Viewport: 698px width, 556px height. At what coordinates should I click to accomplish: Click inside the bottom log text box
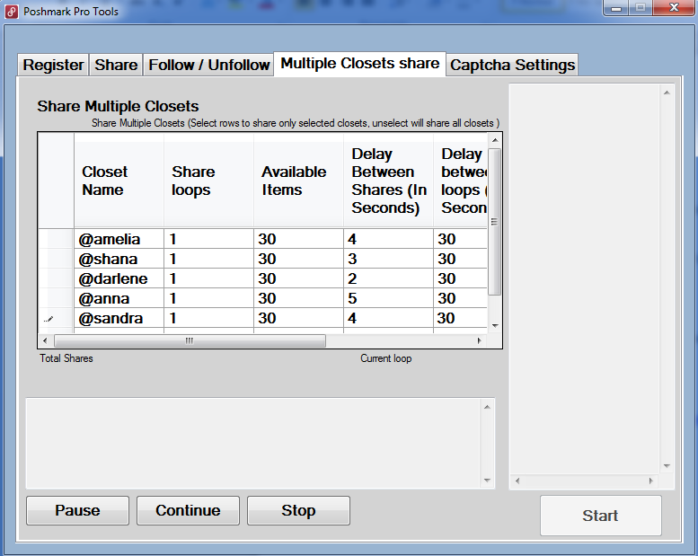pos(253,444)
